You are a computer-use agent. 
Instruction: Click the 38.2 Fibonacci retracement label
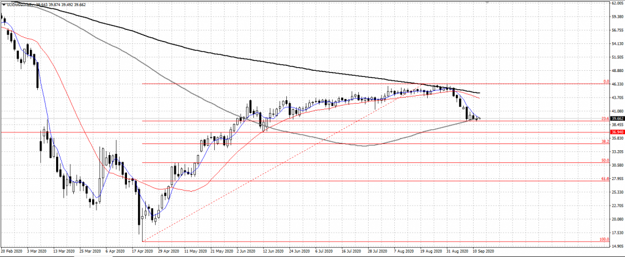(605, 141)
